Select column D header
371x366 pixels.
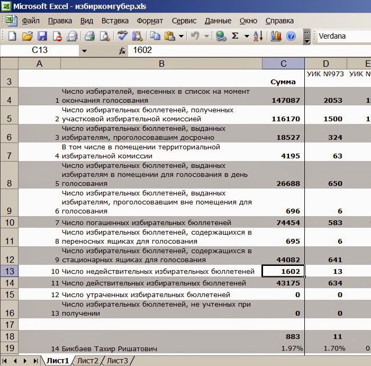[x=326, y=64]
